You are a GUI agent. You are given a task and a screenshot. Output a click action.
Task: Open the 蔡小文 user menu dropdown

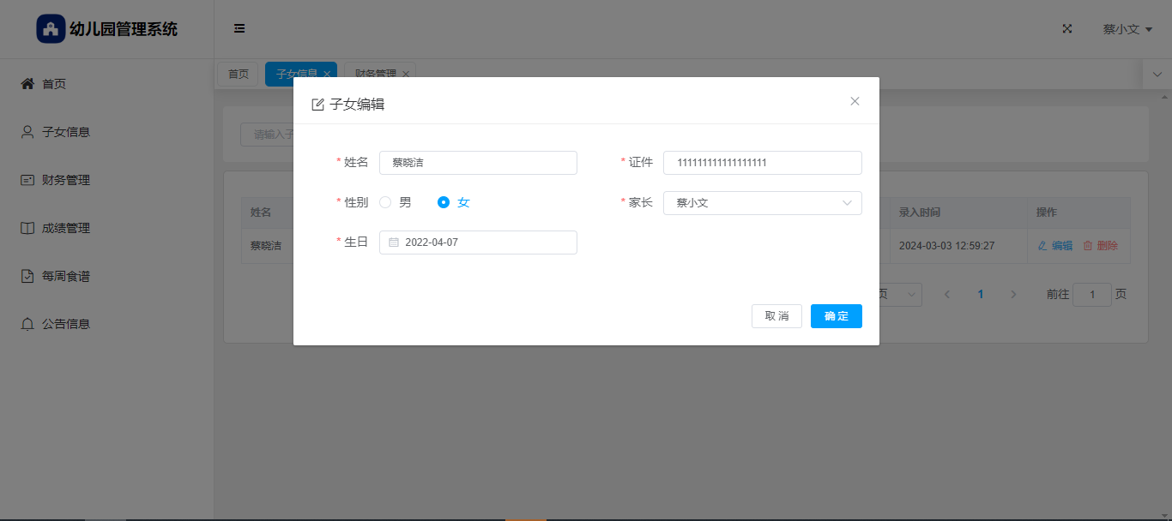(1127, 29)
